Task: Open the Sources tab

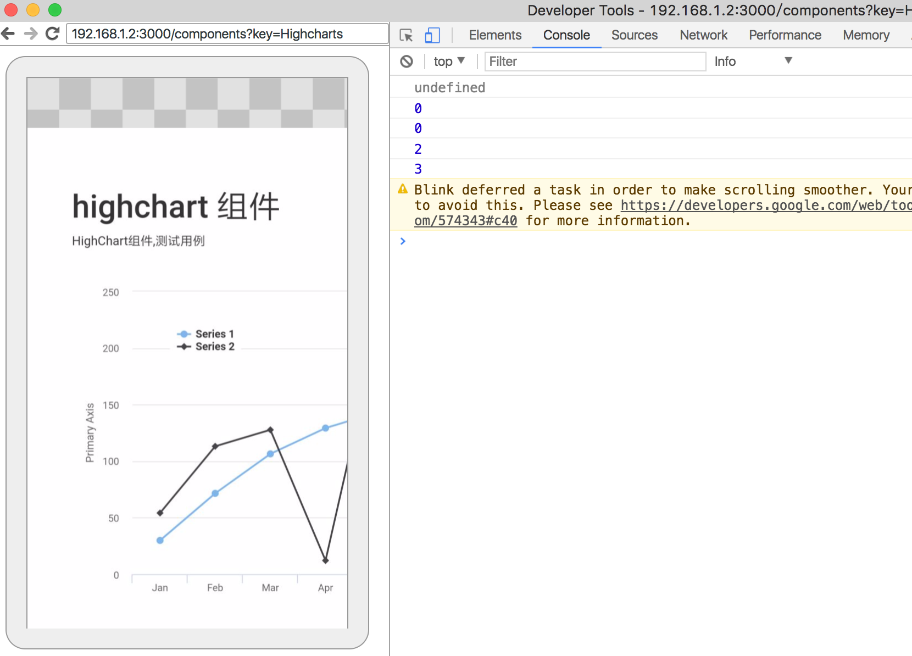Action: (635, 35)
